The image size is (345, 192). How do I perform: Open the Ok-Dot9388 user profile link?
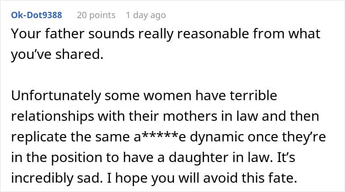click(x=36, y=15)
